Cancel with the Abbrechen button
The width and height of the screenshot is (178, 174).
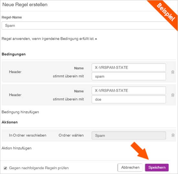pyautogui.click(x=130, y=168)
